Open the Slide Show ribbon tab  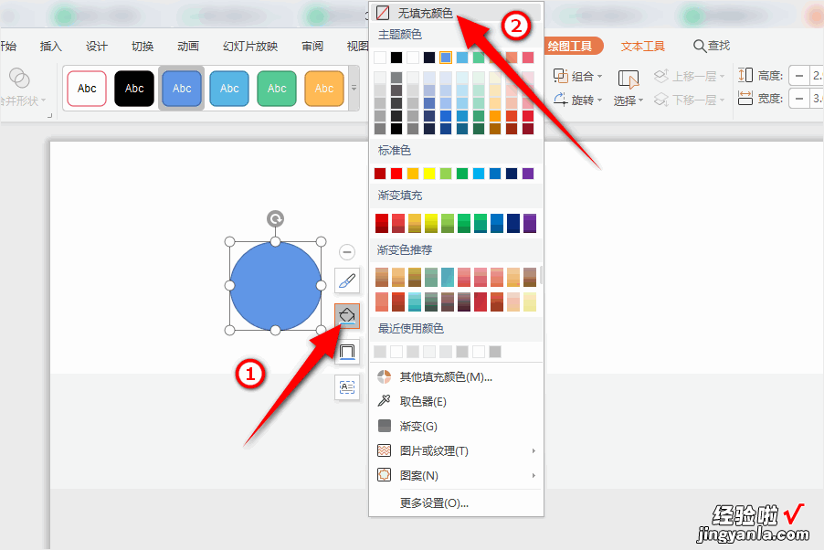[250, 47]
